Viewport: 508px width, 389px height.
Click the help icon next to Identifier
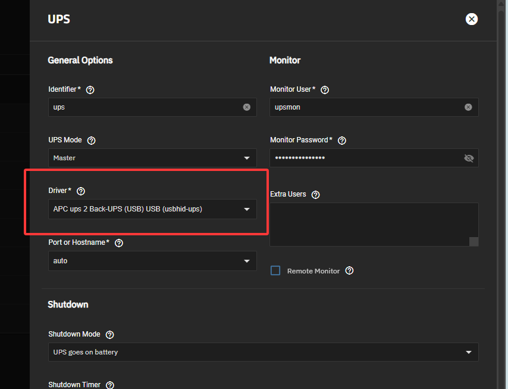[90, 90]
